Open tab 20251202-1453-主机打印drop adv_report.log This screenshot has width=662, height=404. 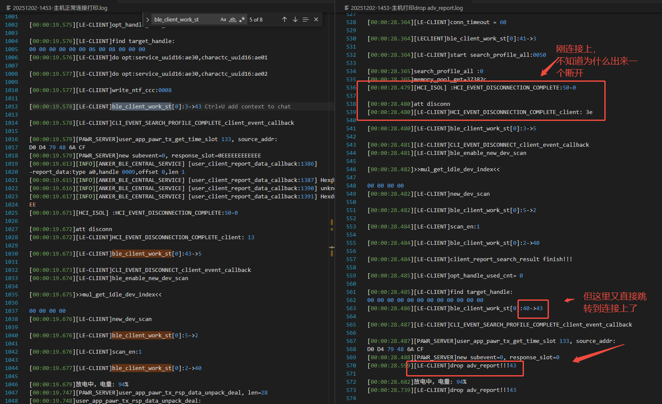[x=407, y=8]
